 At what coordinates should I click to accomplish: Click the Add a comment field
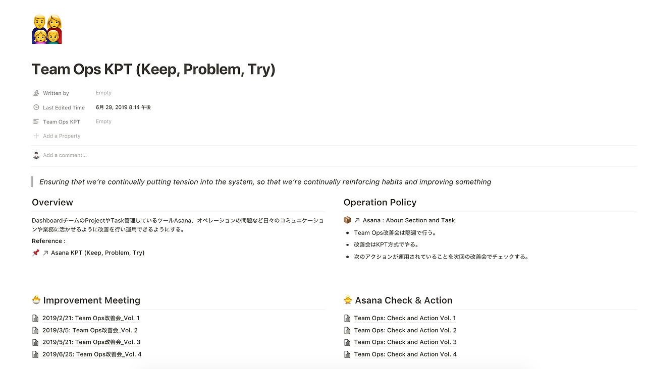pos(65,155)
